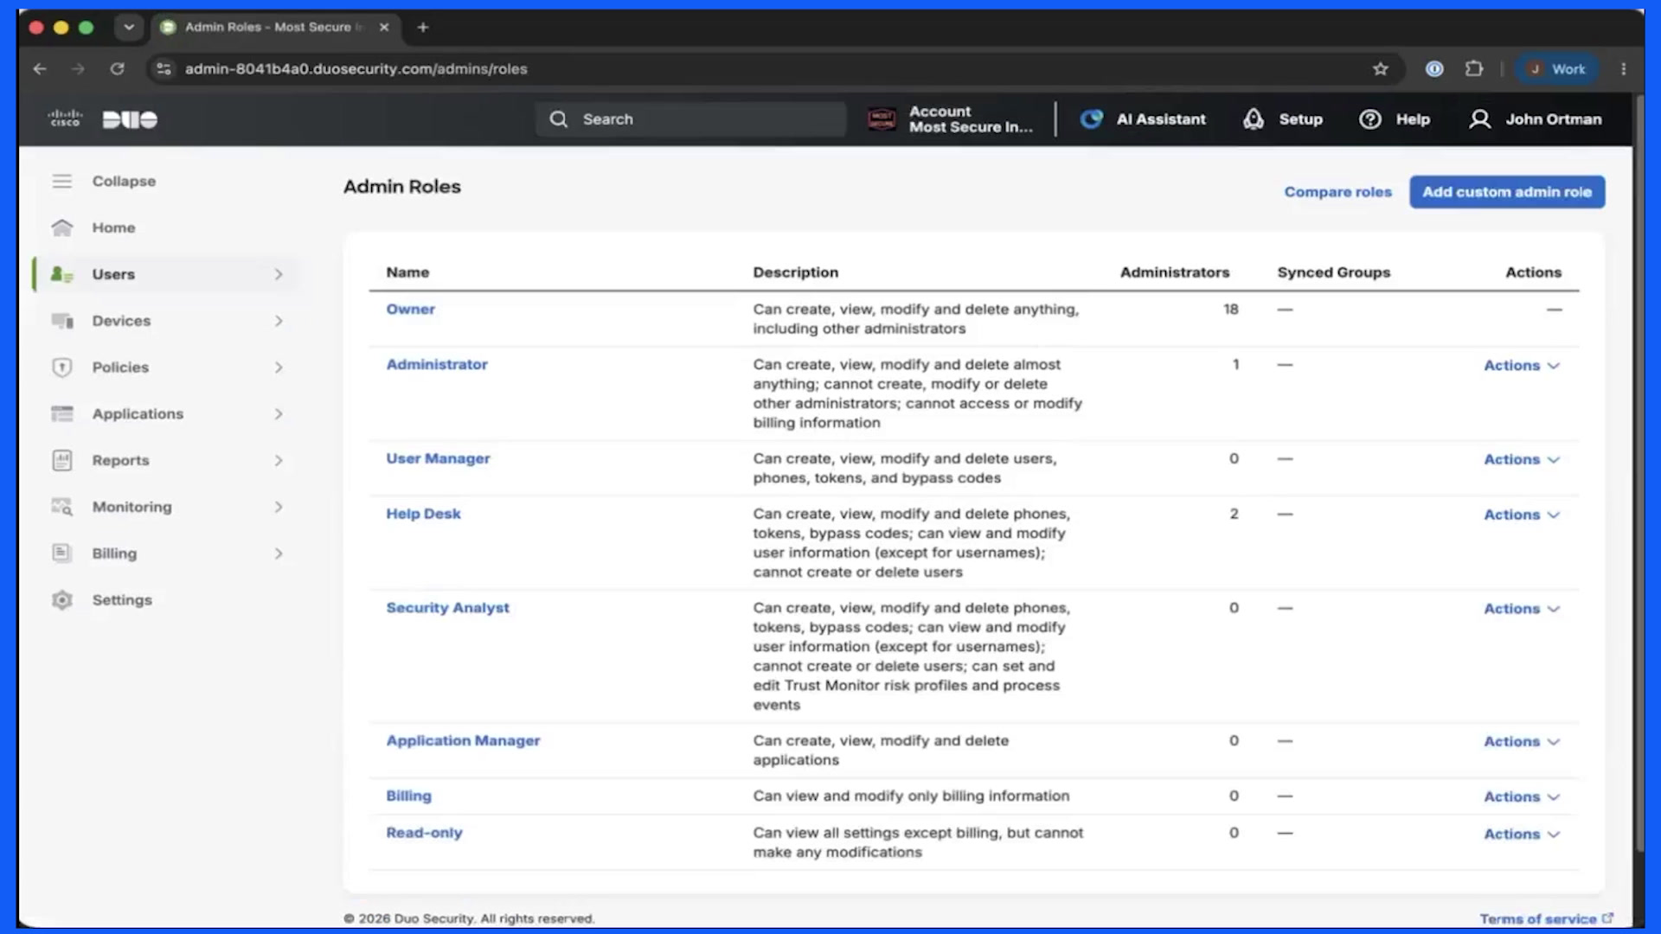Click the Devices sidebar icon
The image size is (1661, 934).
pyautogui.click(x=61, y=321)
